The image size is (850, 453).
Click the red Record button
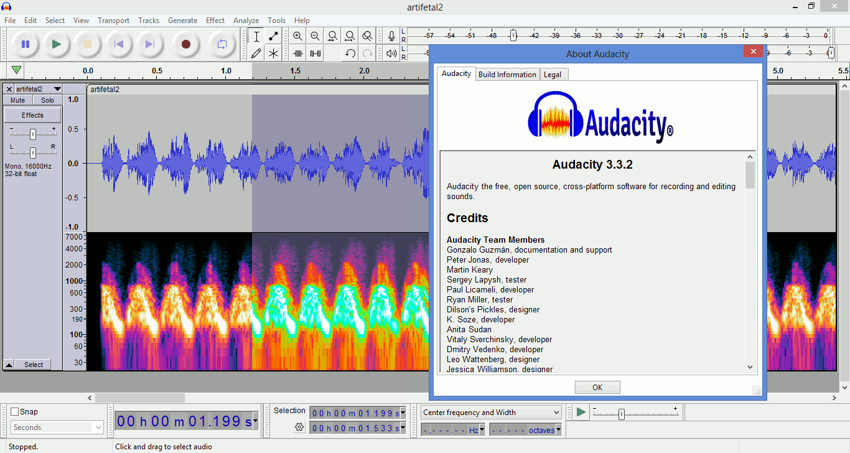pos(185,44)
